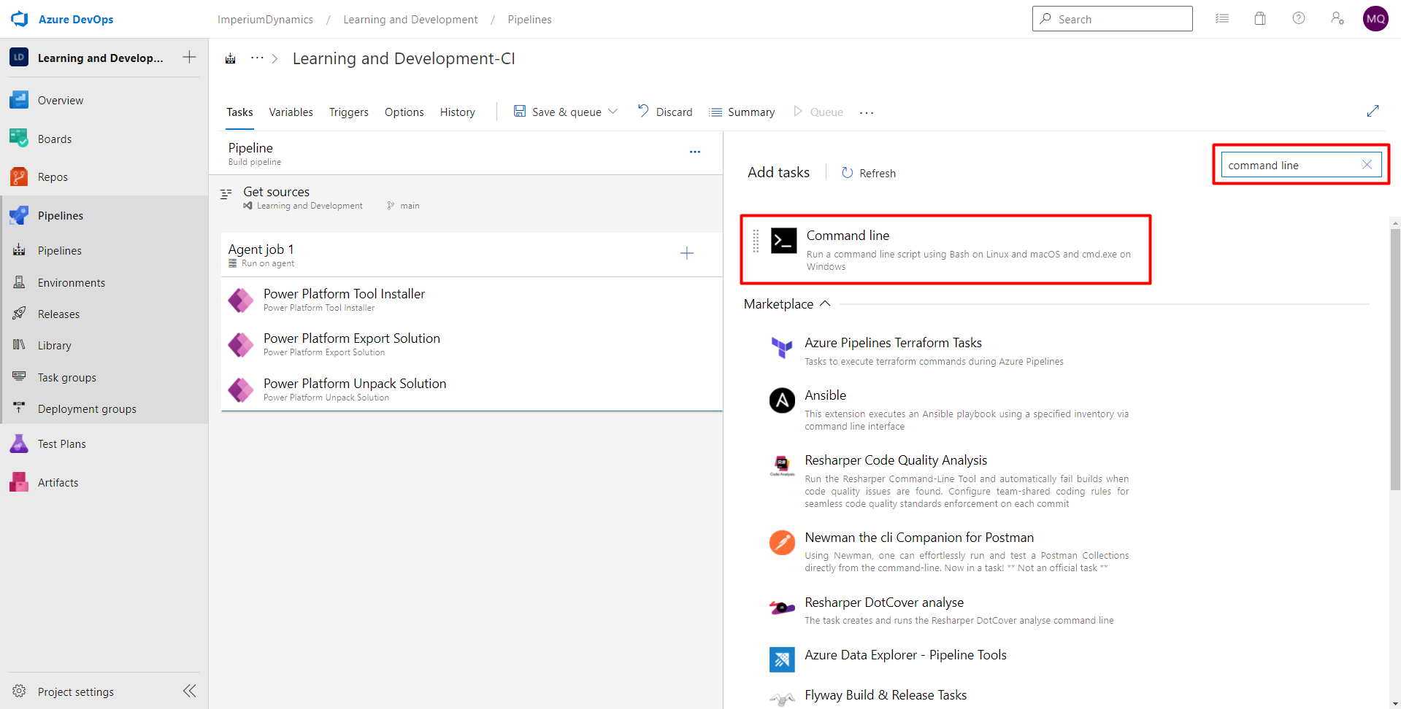This screenshot has width=1401, height=709.
Task: Switch to the Variables tab
Action: [x=291, y=112]
